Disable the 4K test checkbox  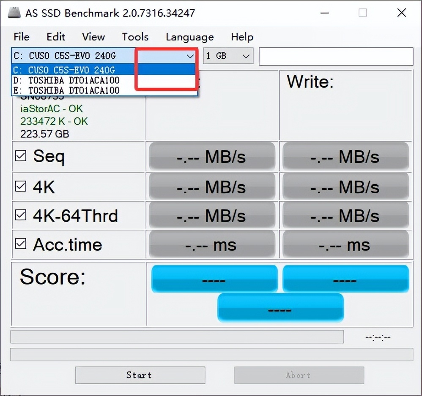20,185
